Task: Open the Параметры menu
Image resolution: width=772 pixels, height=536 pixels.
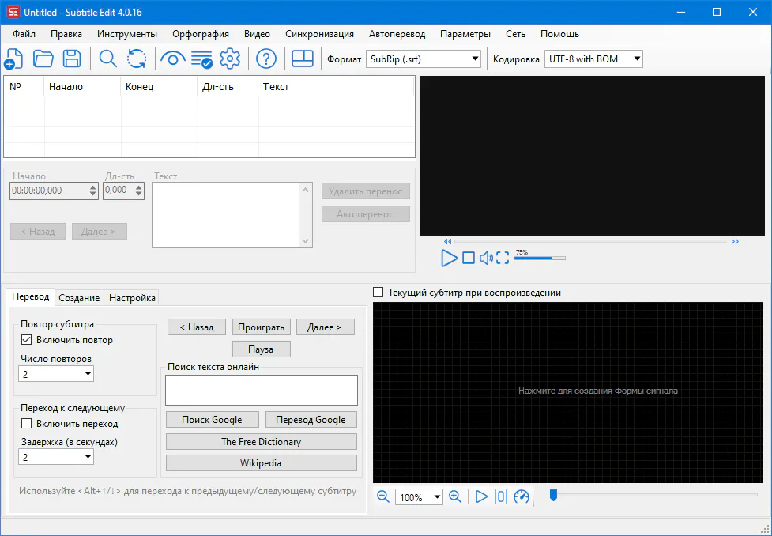Action: (465, 34)
